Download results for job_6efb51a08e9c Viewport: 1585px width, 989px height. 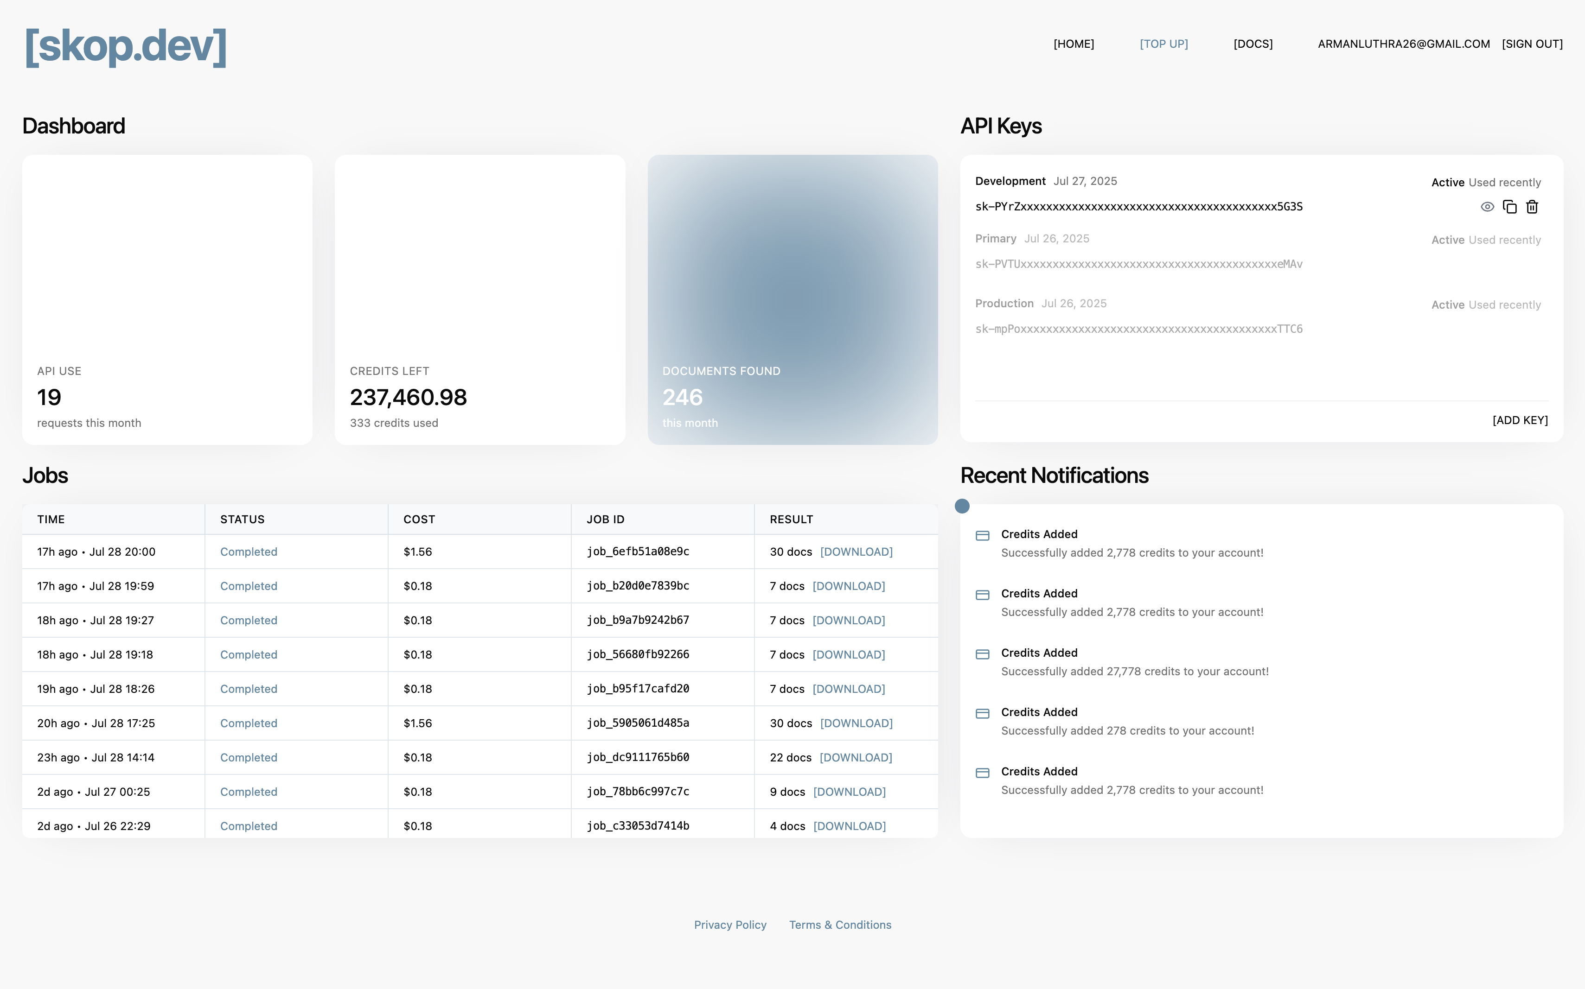856,552
